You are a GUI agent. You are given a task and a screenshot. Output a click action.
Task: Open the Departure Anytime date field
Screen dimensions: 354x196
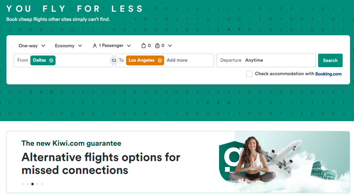(x=266, y=60)
